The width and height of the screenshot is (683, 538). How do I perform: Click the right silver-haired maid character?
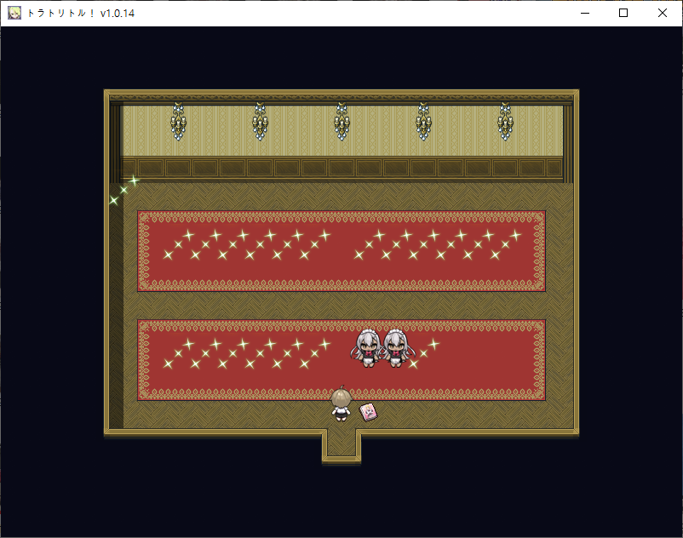pos(395,348)
